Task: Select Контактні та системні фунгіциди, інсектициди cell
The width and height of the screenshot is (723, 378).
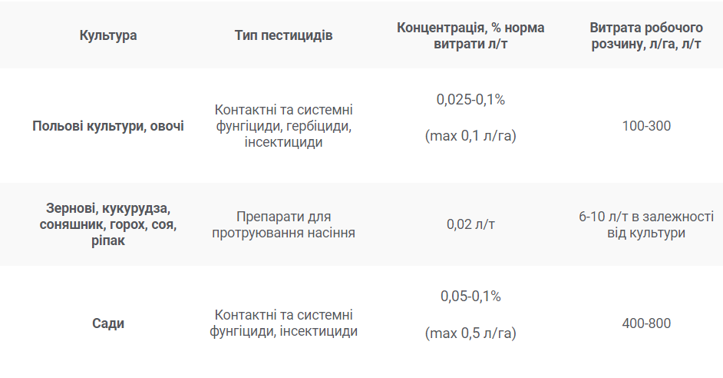Action: 283,323
